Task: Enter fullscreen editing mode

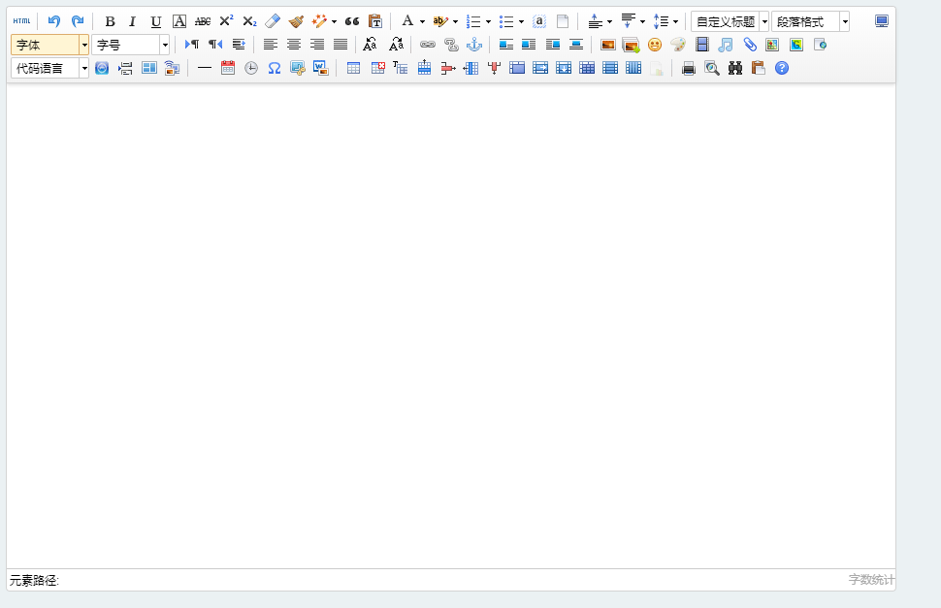Action: [x=882, y=21]
